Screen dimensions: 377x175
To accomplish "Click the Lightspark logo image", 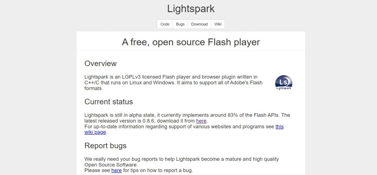I will pyautogui.click(x=284, y=83).
